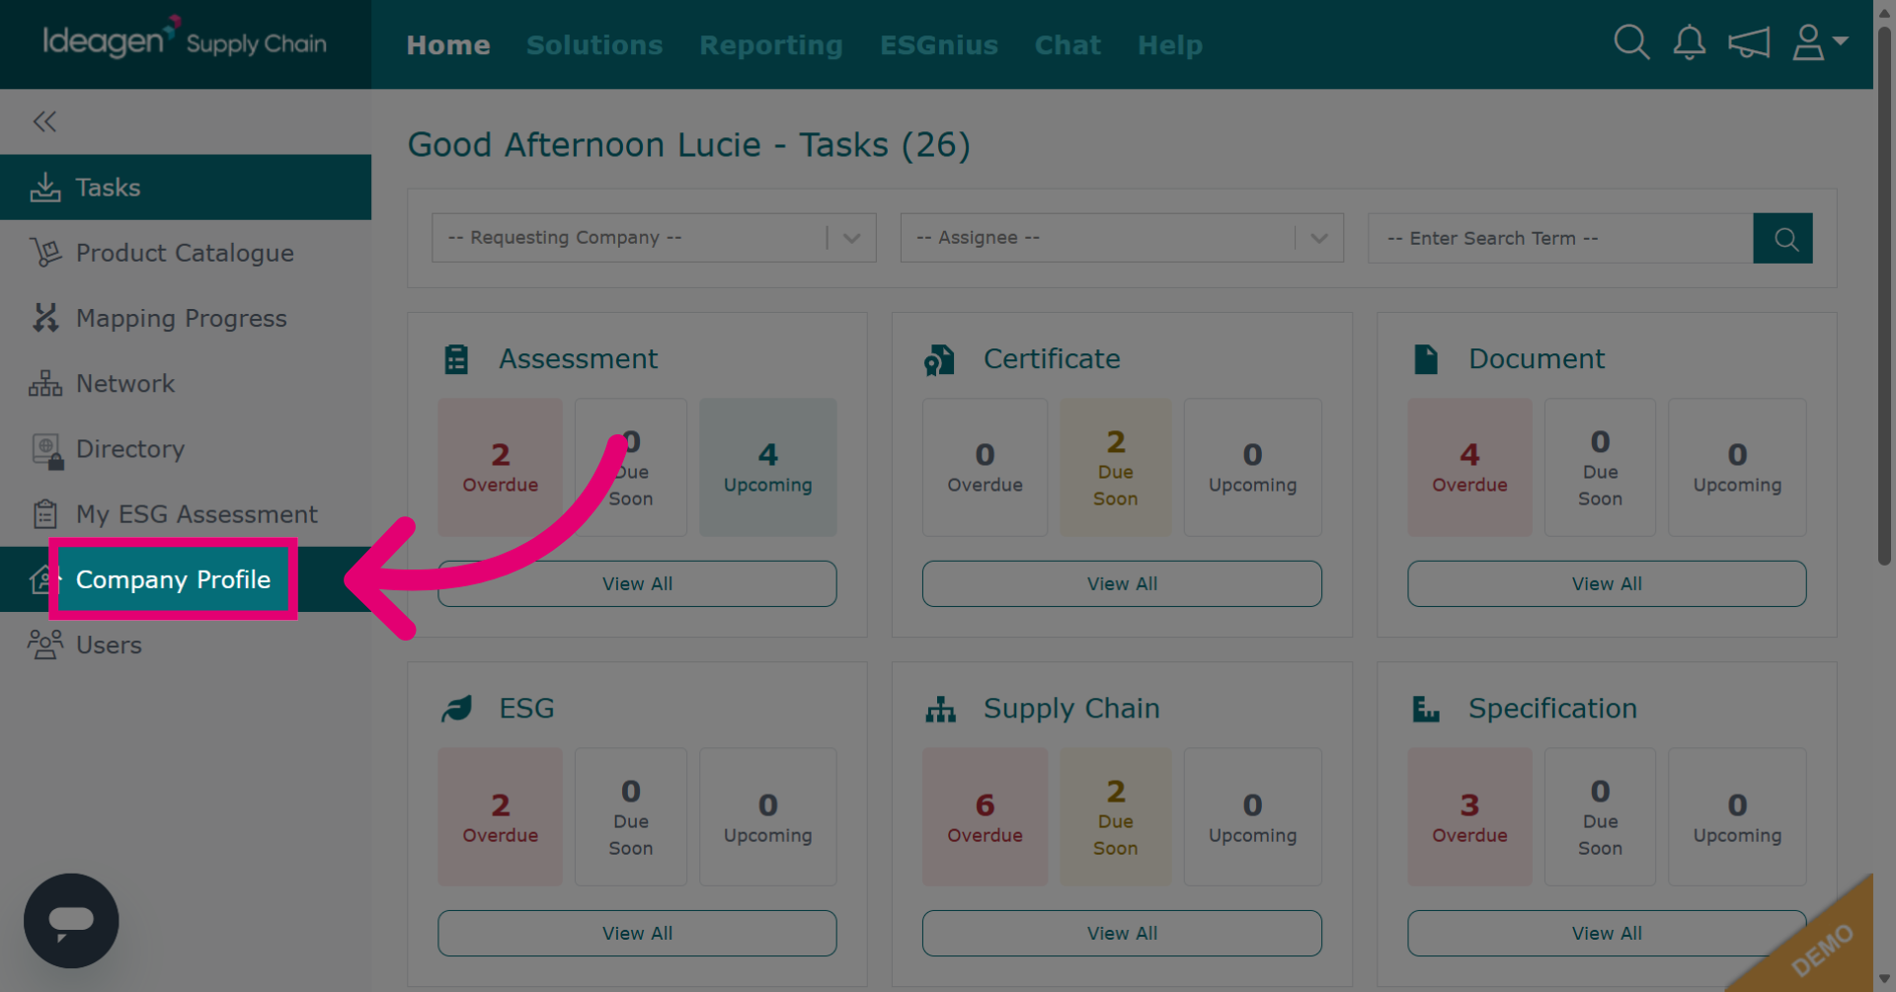
Task: Open Supply Chain 6 Overdue tile
Action: pos(985,816)
